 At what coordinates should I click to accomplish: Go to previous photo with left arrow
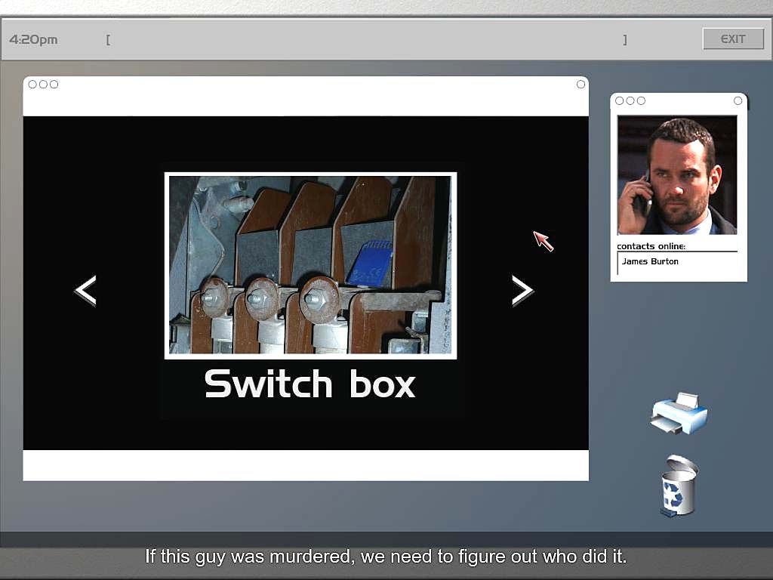pyautogui.click(x=85, y=291)
